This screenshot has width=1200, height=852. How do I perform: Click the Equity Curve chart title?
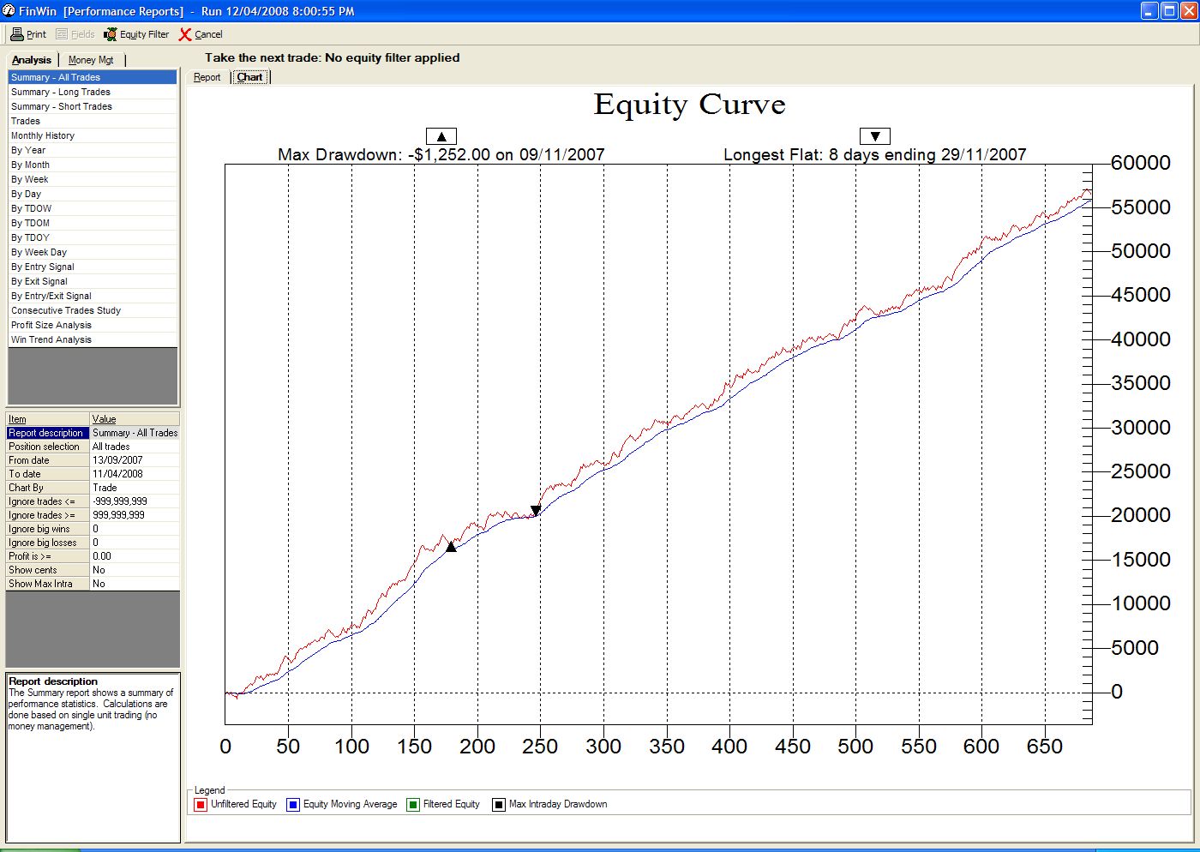click(x=690, y=105)
